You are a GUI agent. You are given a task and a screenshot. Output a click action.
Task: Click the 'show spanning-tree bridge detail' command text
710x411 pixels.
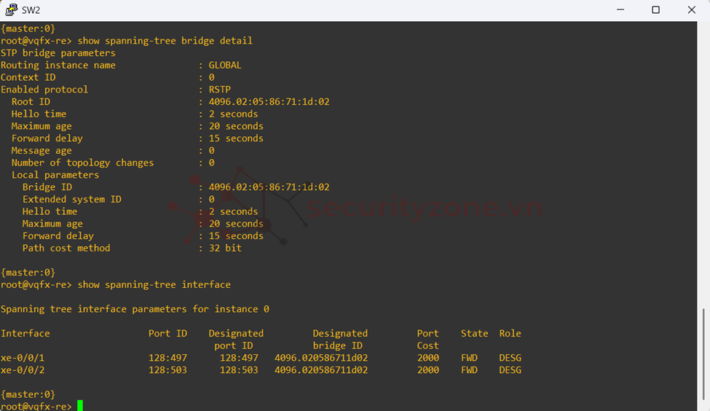coord(165,41)
